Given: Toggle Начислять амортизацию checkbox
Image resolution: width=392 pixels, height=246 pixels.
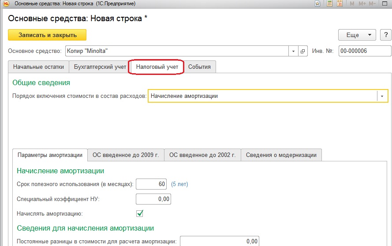Looking at the screenshot, I should tap(139, 213).
